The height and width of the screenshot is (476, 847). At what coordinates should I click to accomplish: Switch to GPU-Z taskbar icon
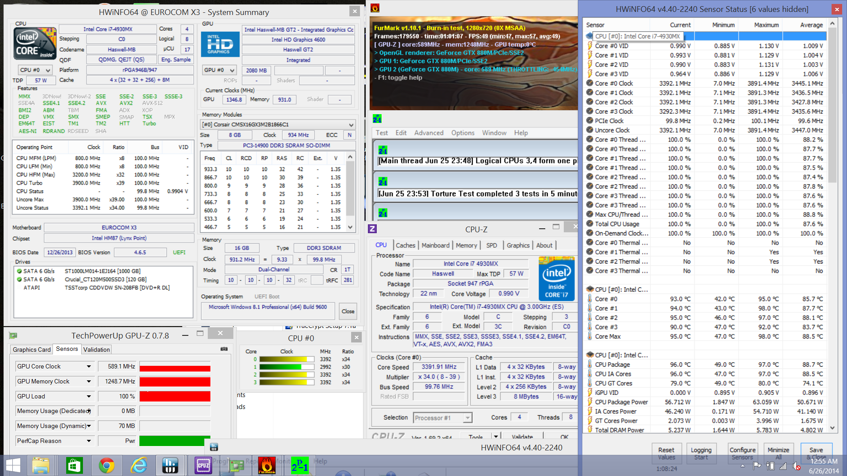tap(235, 465)
